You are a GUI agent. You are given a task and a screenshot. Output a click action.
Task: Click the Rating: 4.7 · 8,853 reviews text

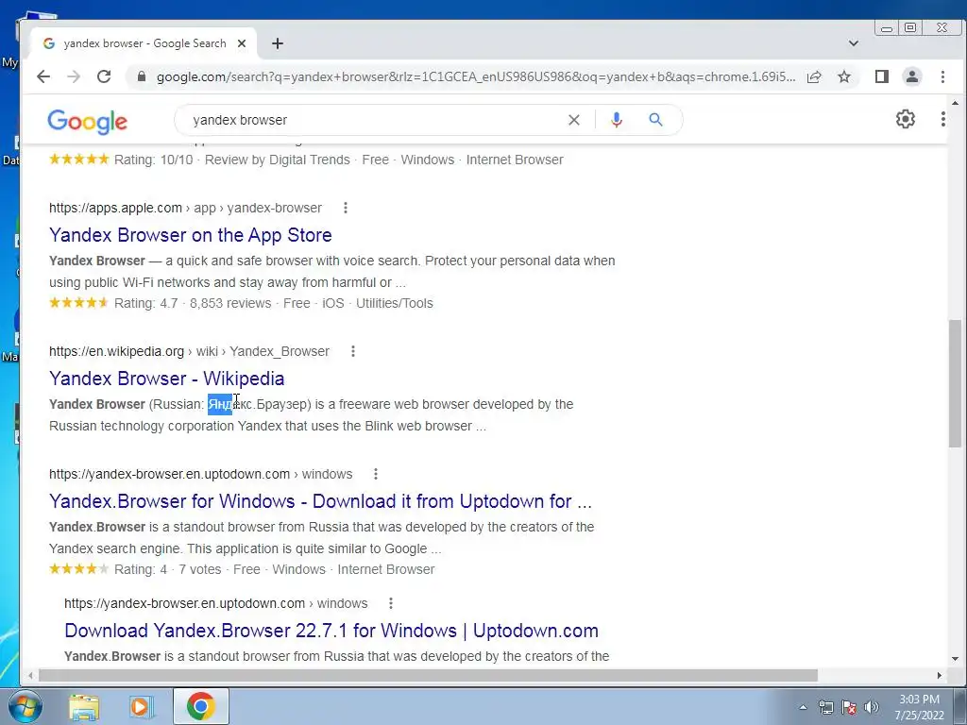(x=193, y=303)
